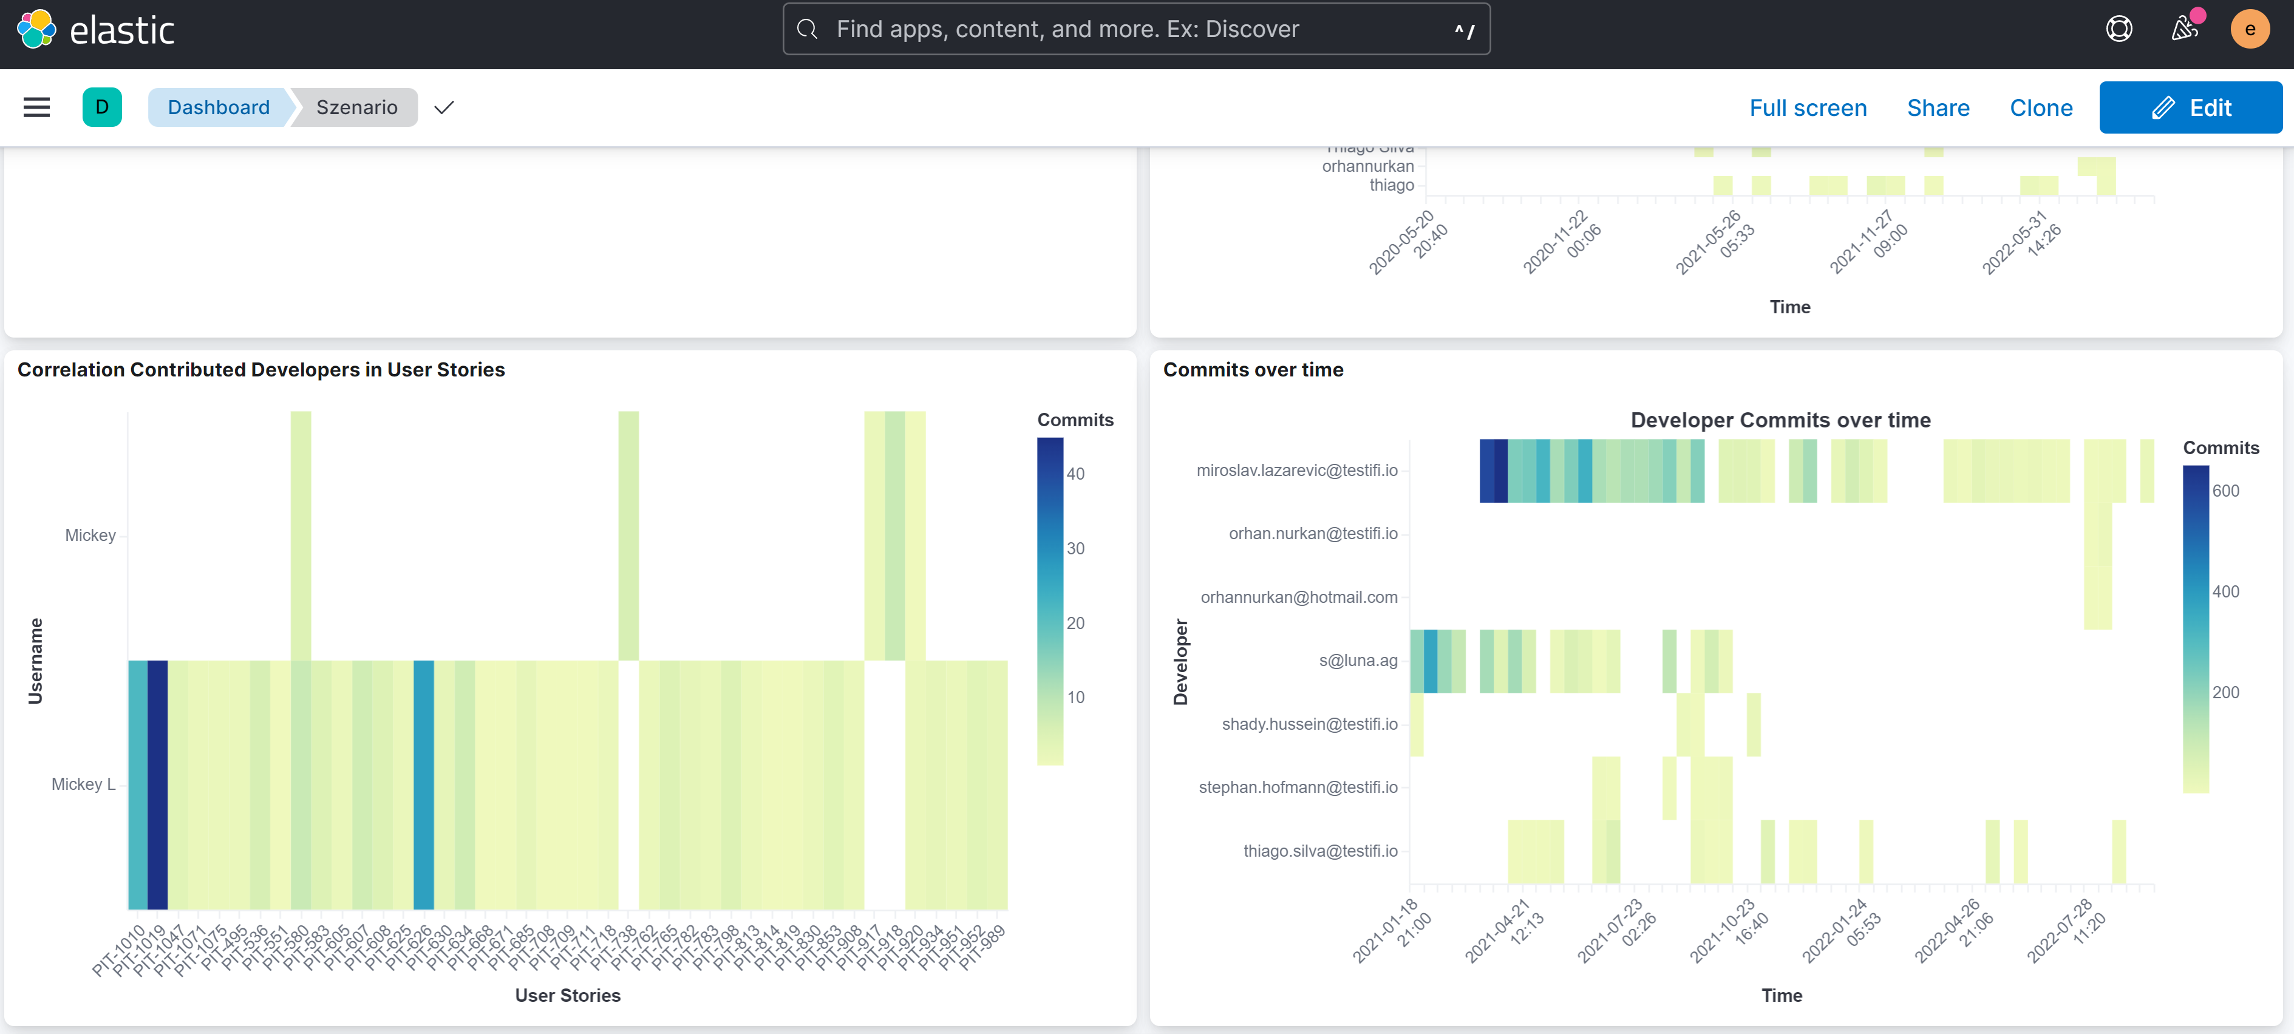Click the PIT-626 blue cell for Mickey L
The image size is (2294, 1034).
pos(424,784)
